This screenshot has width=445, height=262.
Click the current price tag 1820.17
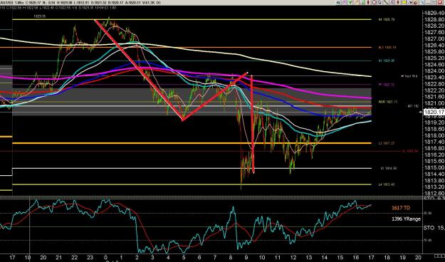pos(434,112)
